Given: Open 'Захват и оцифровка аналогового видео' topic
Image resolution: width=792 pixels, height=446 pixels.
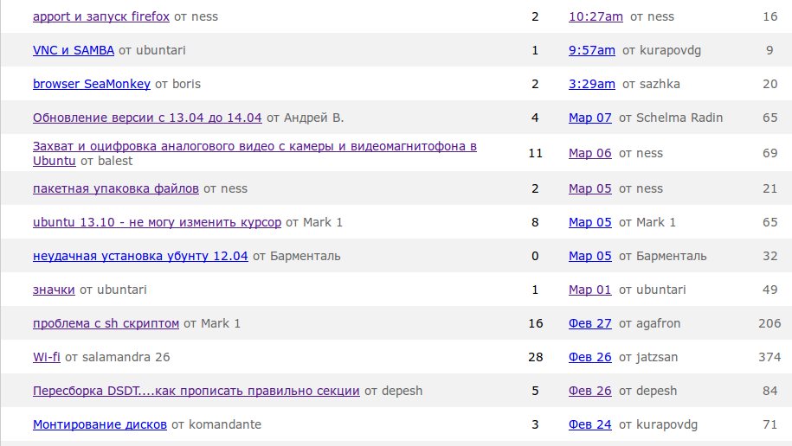Looking at the screenshot, I should click(x=254, y=146).
